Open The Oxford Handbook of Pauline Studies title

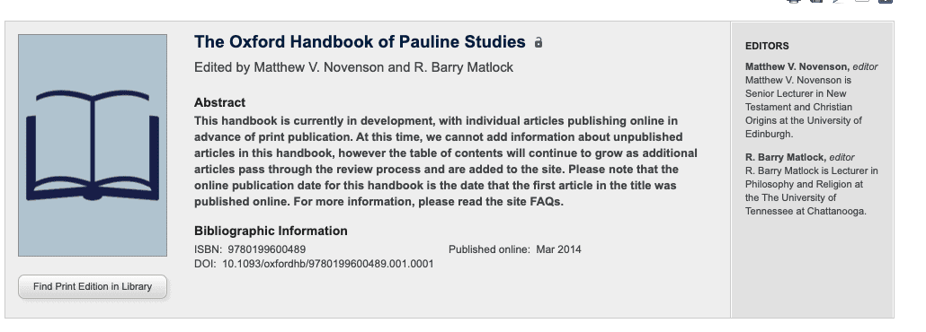click(x=360, y=42)
